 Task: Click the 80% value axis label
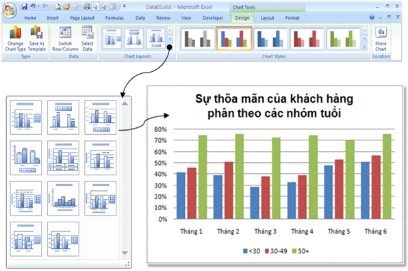click(x=160, y=129)
